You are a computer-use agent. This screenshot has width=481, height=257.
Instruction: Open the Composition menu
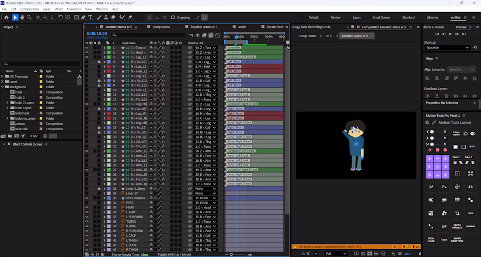click(29, 9)
